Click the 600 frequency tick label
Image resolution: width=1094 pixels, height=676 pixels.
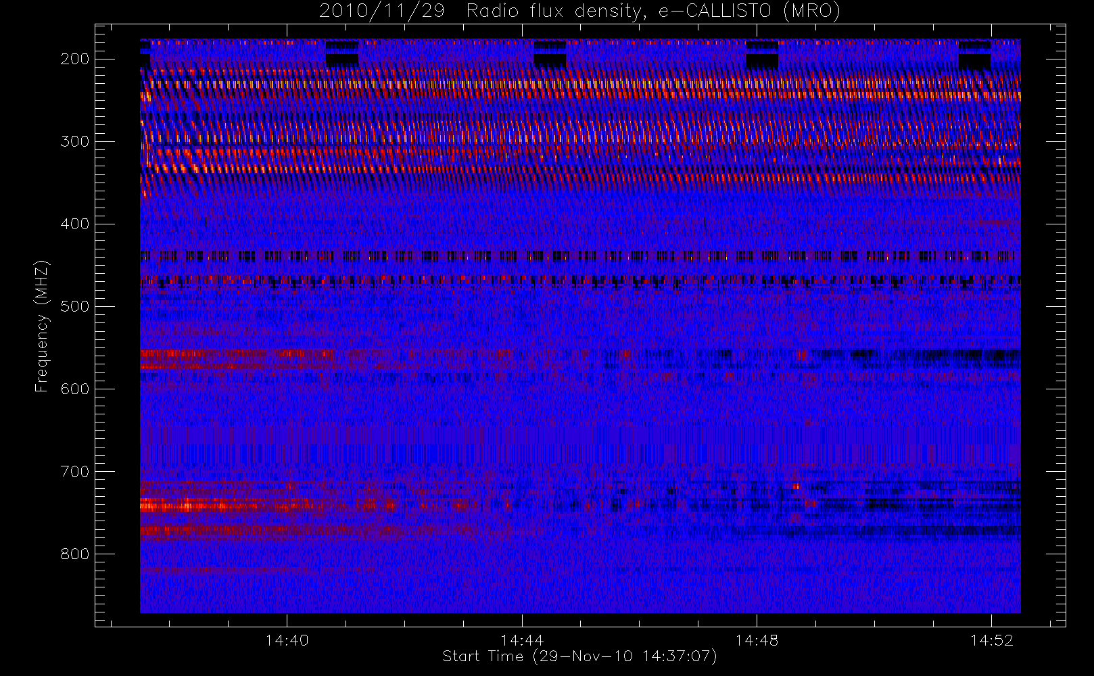(75, 389)
